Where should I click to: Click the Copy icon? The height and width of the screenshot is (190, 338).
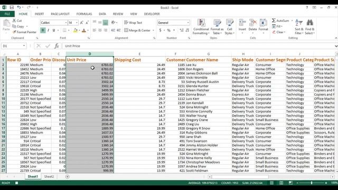pos(14,26)
